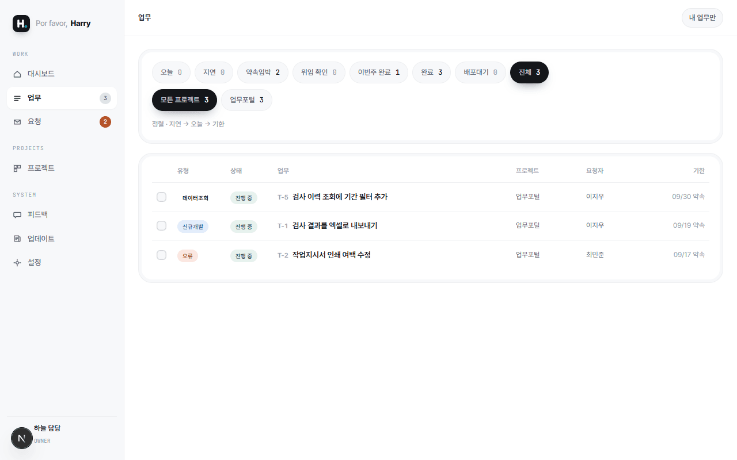
Task: Check the box for task T-2
Action: click(x=161, y=255)
